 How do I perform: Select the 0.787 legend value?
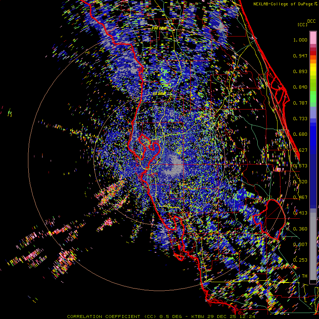pyautogui.click(x=300, y=103)
